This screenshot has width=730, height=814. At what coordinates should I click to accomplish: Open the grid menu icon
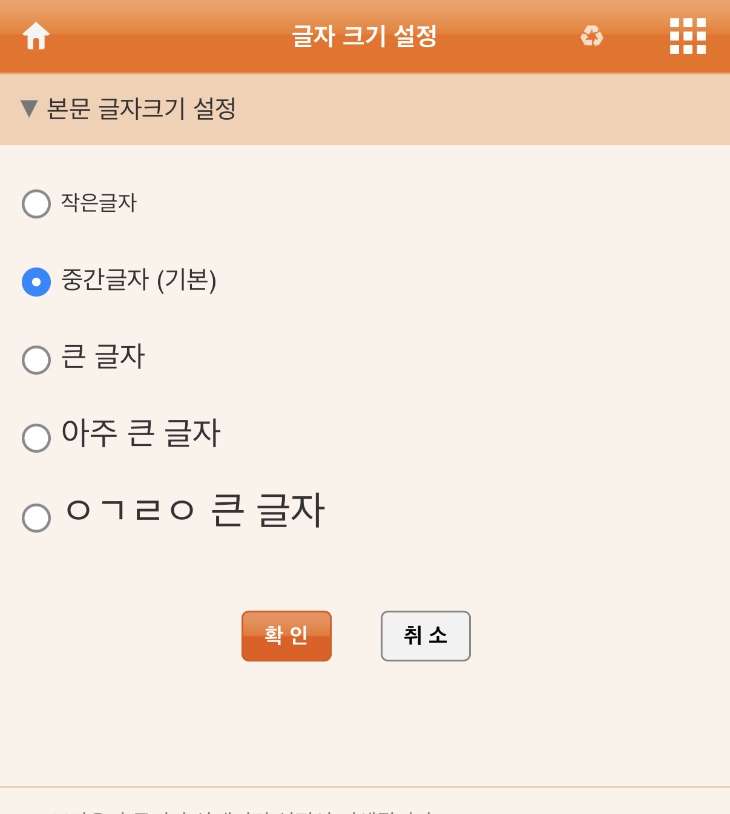pyautogui.click(x=688, y=36)
